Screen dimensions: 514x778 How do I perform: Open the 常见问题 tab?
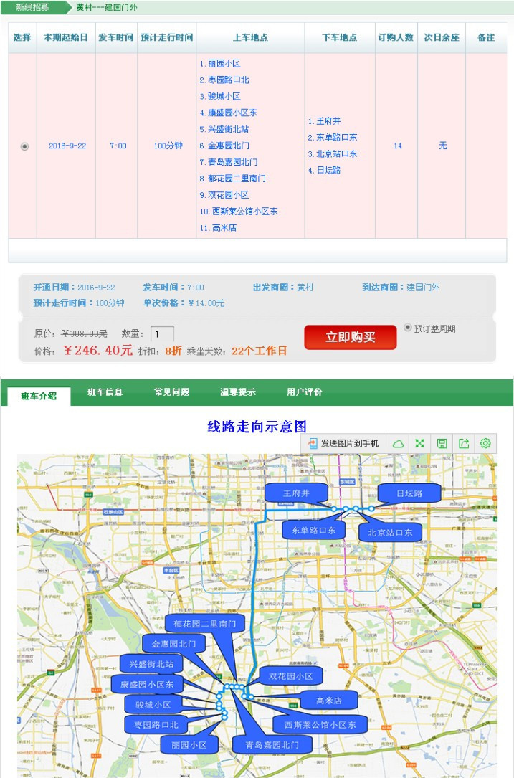pyautogui.click(x=172, y=392)
